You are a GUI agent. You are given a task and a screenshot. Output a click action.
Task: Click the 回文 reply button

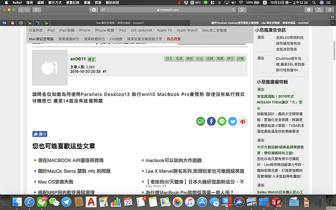[x=169, y=58]
